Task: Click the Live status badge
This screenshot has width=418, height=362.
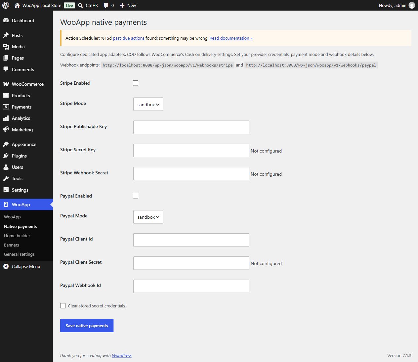Action: [x=69, y=5]
